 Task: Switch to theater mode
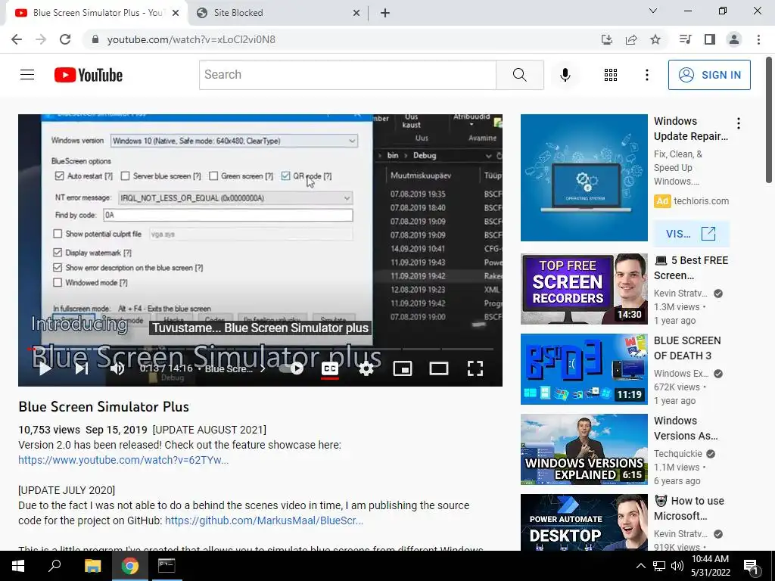[438, 368]
